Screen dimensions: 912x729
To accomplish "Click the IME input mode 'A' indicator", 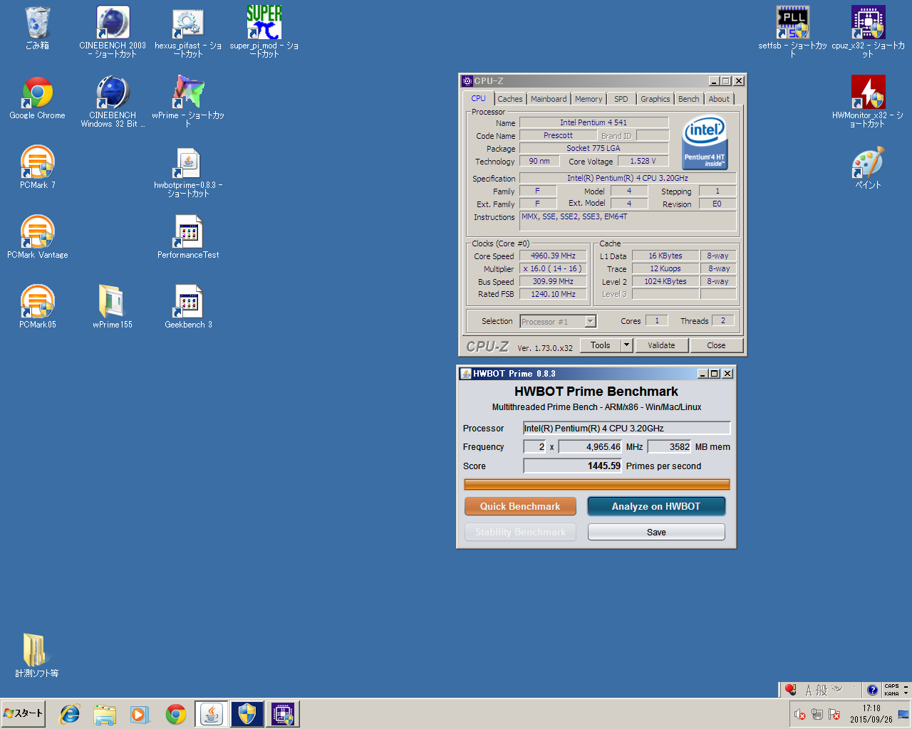I will [809, 690].
